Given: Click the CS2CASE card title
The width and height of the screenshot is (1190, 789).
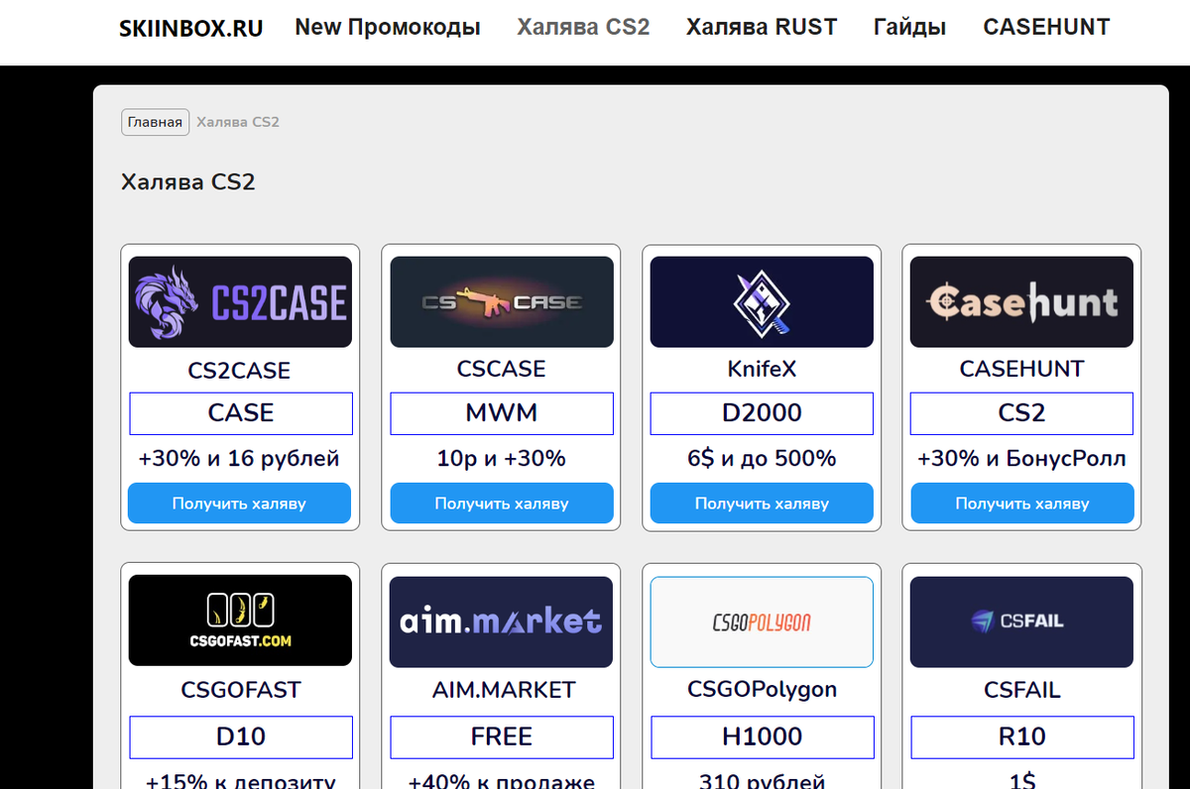Looking at the screenshot, I should click(239, 371).
